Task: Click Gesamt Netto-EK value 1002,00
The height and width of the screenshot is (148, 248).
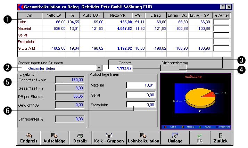Action: pos(58,48)
